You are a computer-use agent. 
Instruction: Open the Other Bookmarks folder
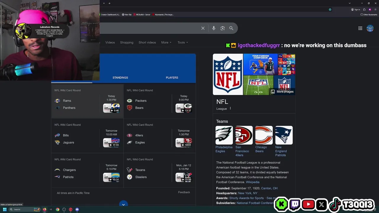pos(369,14)
